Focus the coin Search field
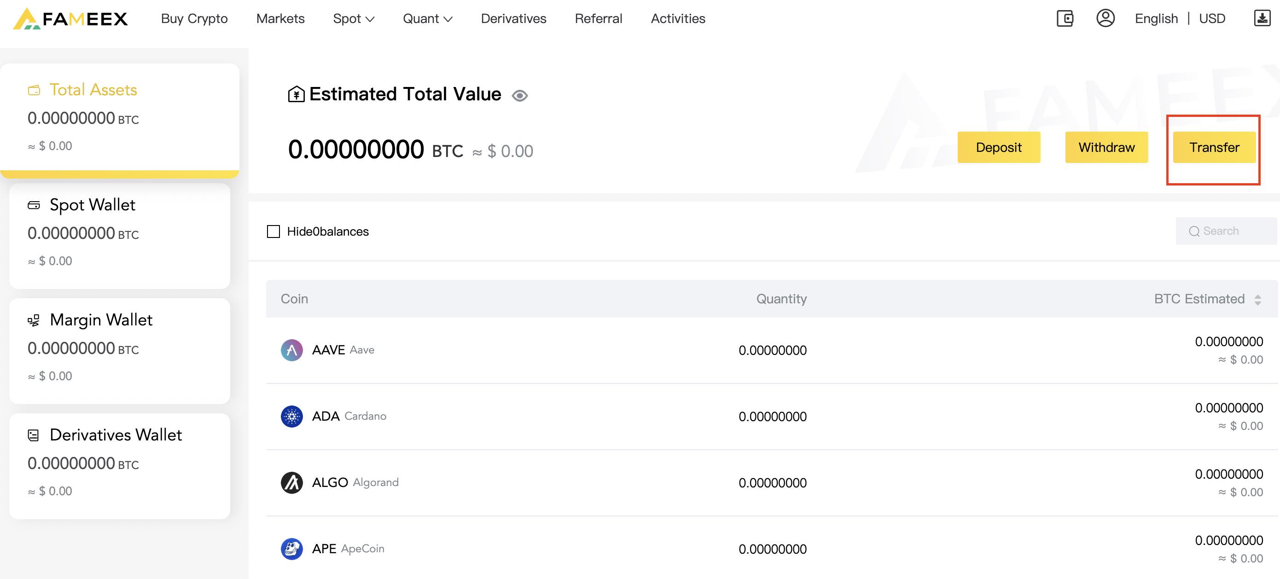This screenshot has width=1280, height=579. [x=1226, y=231]
